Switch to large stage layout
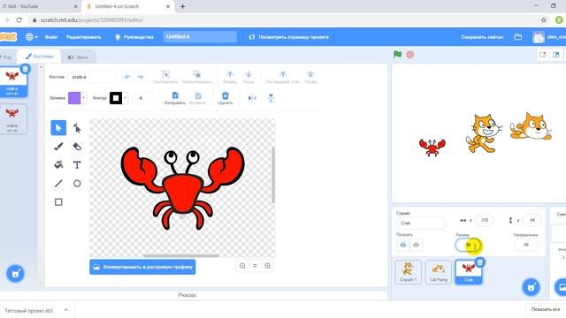Viewport: 566px width, 318px height. coord(556,55)
